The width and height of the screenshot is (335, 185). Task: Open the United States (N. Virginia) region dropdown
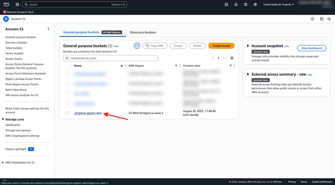click(279, 4)
